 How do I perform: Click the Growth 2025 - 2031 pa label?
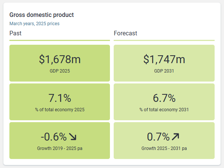(164, 148)
